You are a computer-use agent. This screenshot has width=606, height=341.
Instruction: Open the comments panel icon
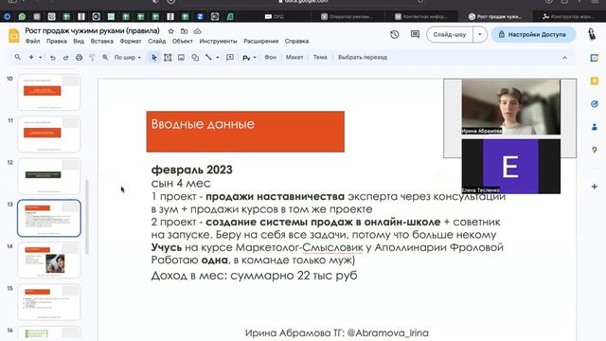[x=415, y=34]
